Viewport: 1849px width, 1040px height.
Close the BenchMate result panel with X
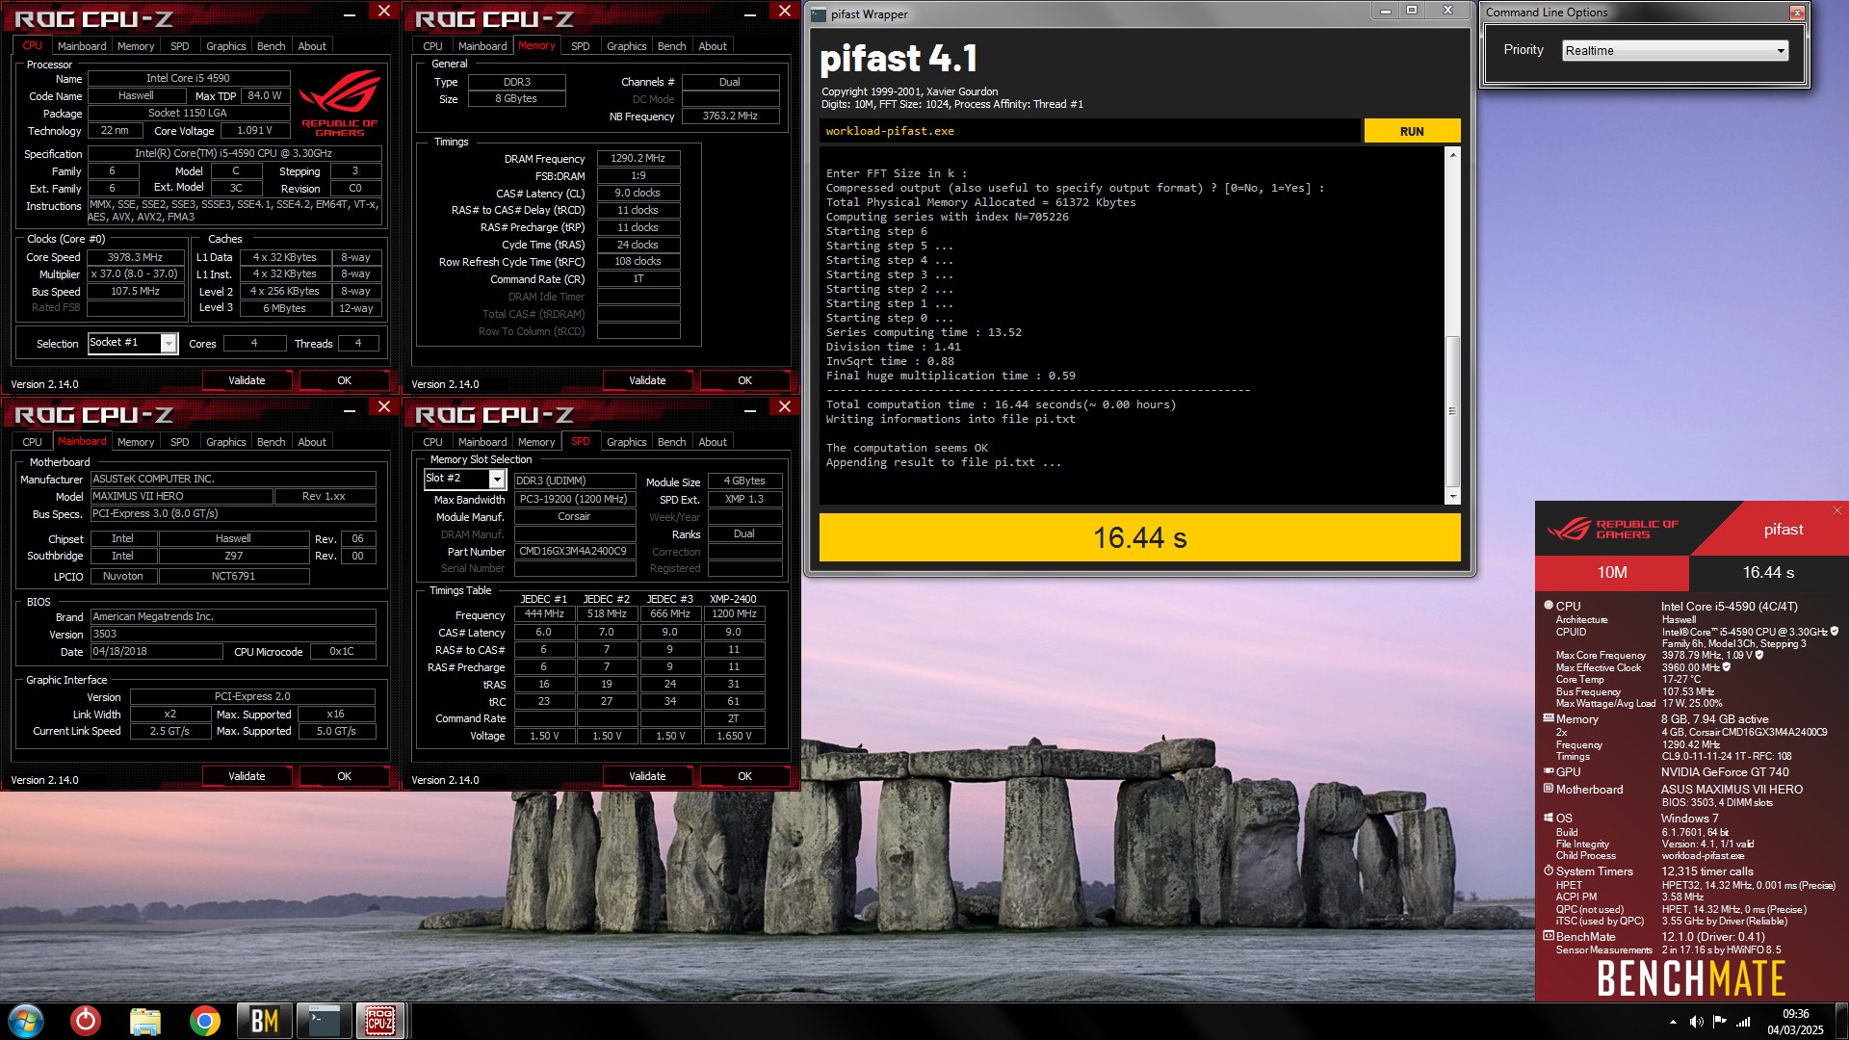1836,510
